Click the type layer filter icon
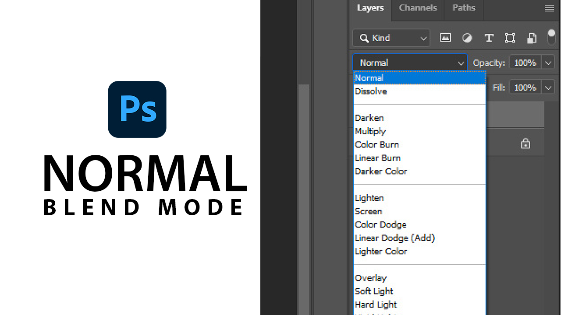561x315 pixels. click(x=489, y=38)
